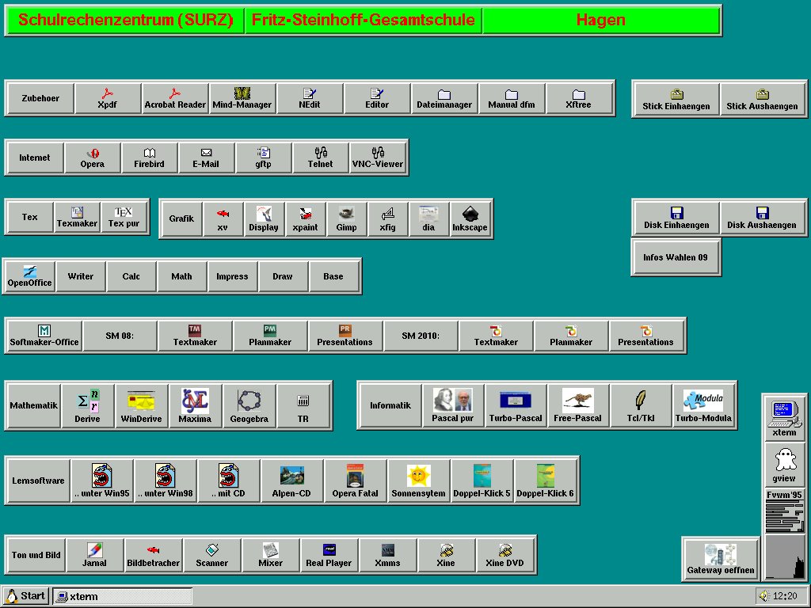The width and height of the screenshot is (811, 608).
Task: Open the Mixer
Action: point(270,555)
